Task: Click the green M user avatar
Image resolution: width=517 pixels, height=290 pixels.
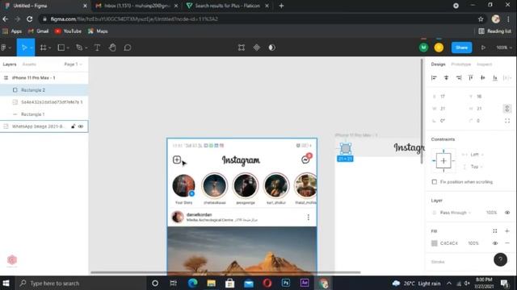Action: (423, 48)
